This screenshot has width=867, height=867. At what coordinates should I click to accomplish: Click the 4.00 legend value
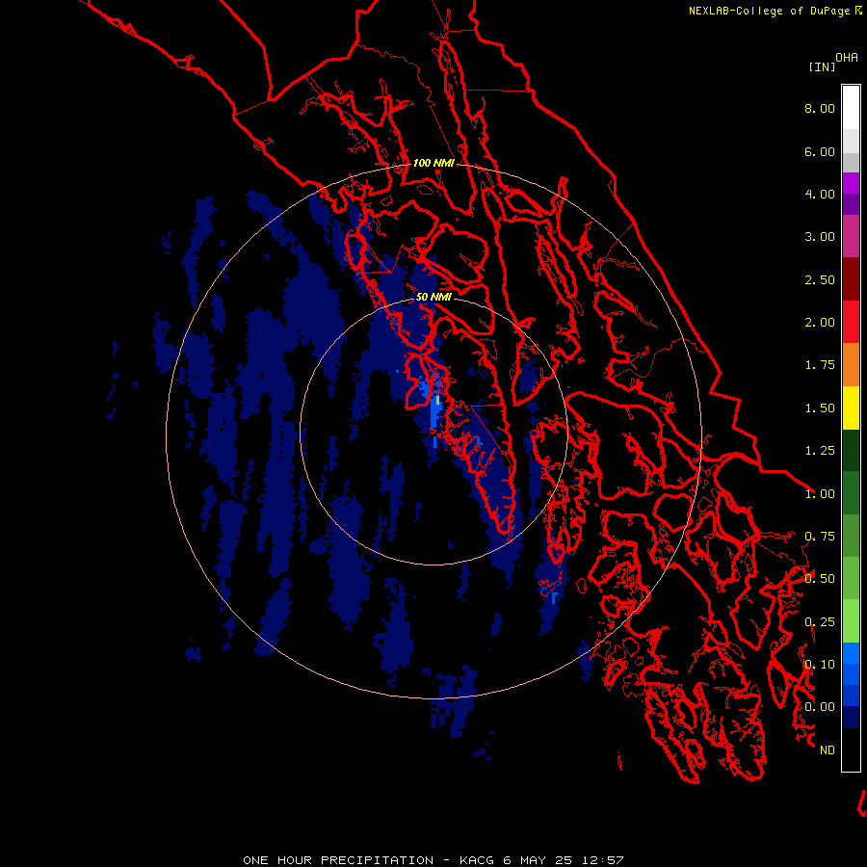point(820,194)
